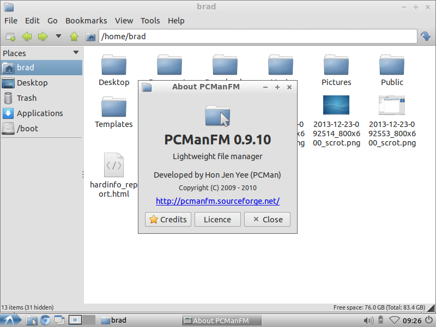Select the Desktop folder icon in file view
The image size is (436, 327).
point(114,65)
